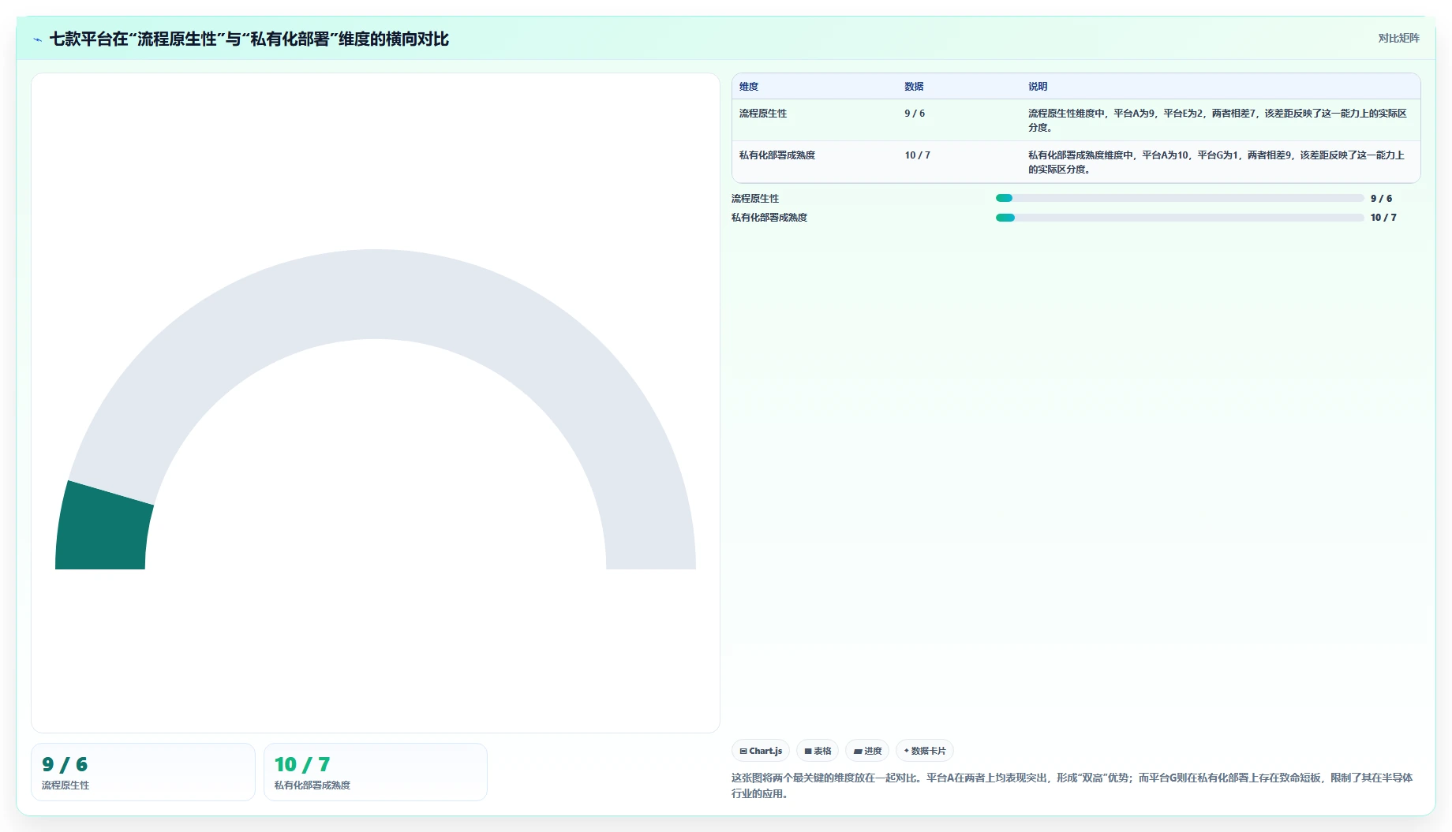Click the 维度 column header

tap(749, 87)
